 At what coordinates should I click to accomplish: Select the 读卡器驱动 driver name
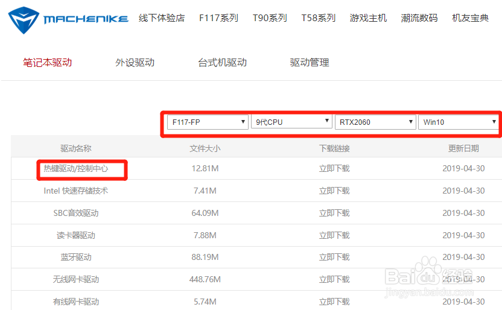(76, 235)
